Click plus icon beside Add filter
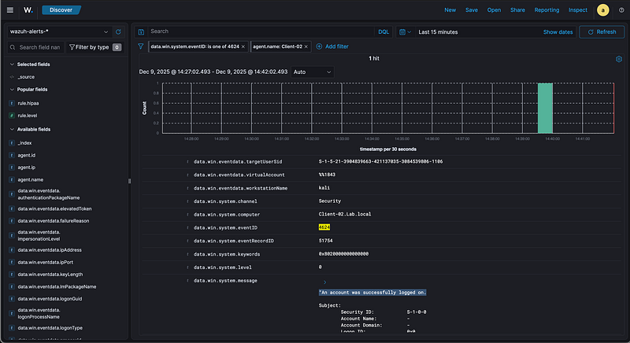 pos(319,46)
